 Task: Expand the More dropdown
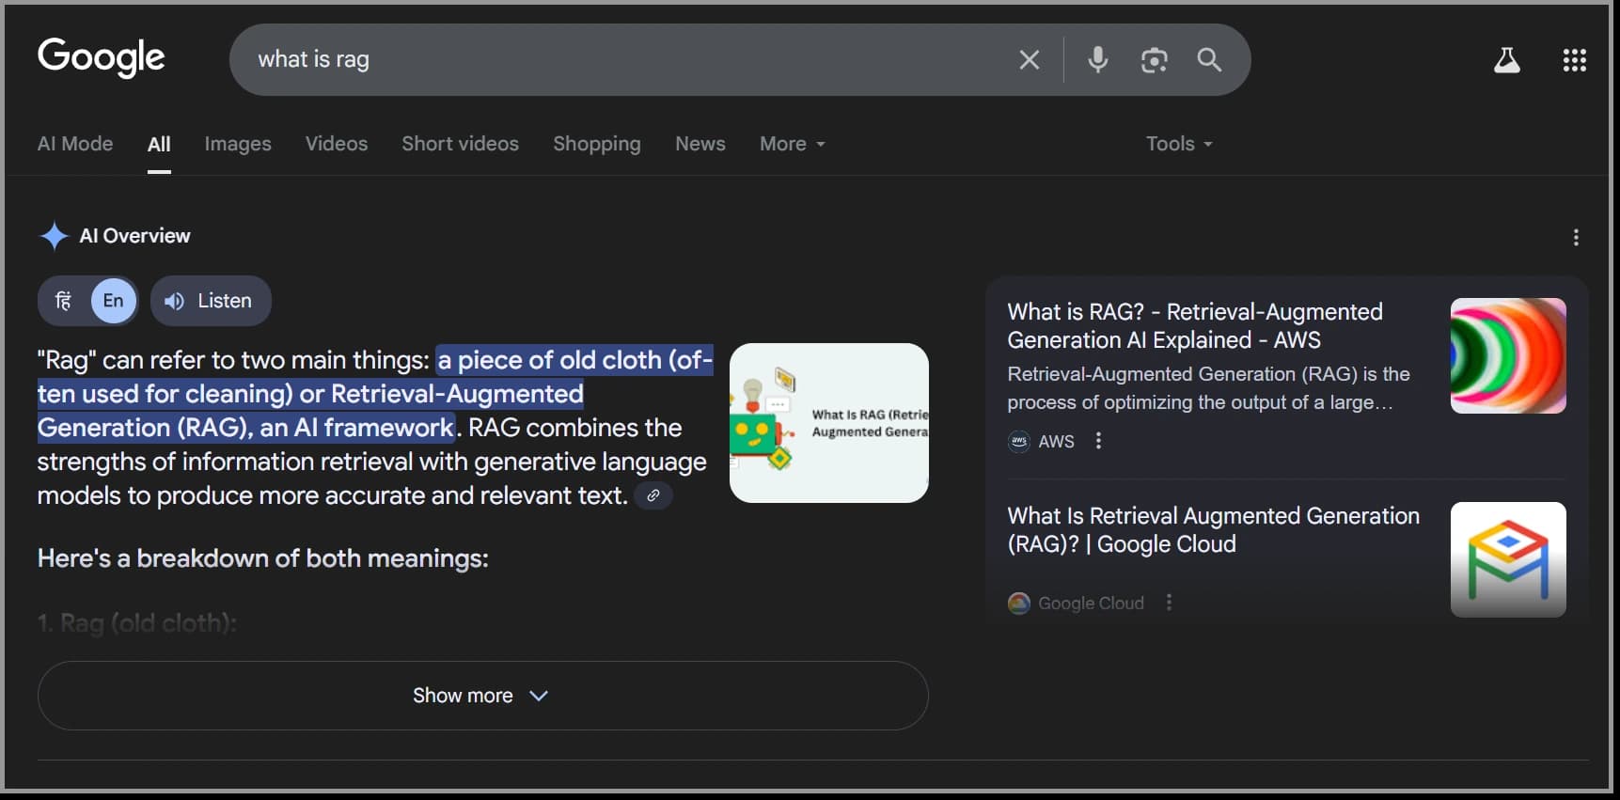click(x=793, y=144)
